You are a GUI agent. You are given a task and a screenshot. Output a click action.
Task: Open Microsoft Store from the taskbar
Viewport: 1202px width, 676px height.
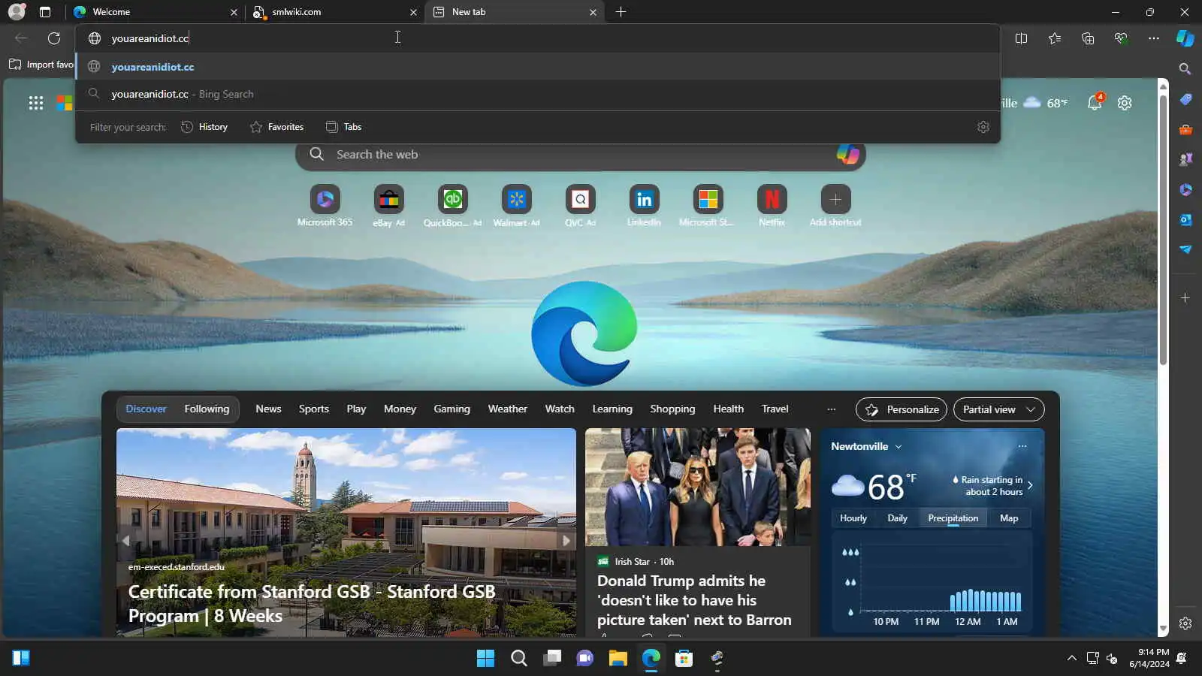684,659
